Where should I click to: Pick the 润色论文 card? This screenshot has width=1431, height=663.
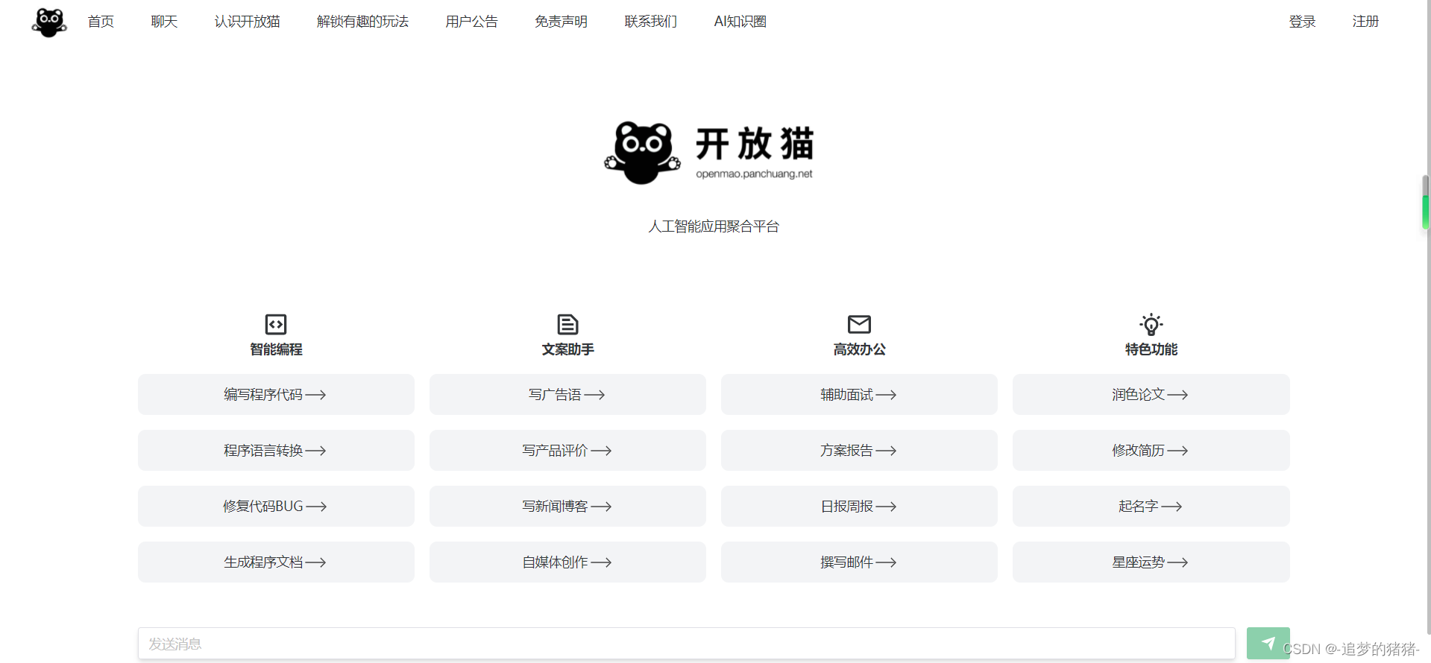click(x=1151, y=394)
